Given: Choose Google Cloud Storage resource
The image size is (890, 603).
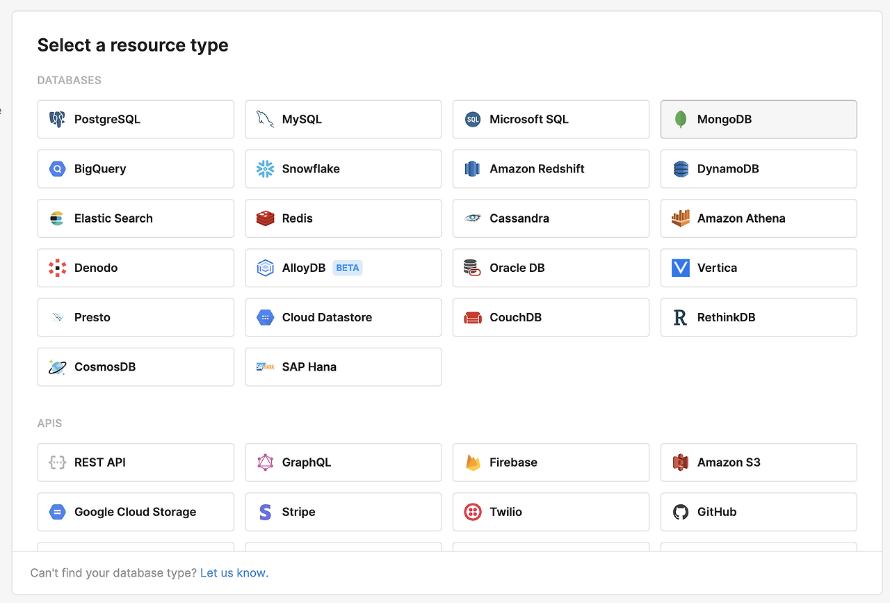Looking at the screenshot, I should click(x=136, y=512).
